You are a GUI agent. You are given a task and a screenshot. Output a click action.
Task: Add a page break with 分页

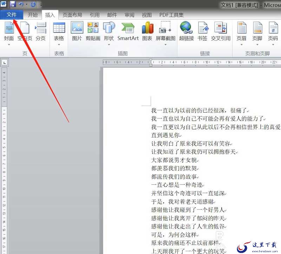(x=41, y=28)
